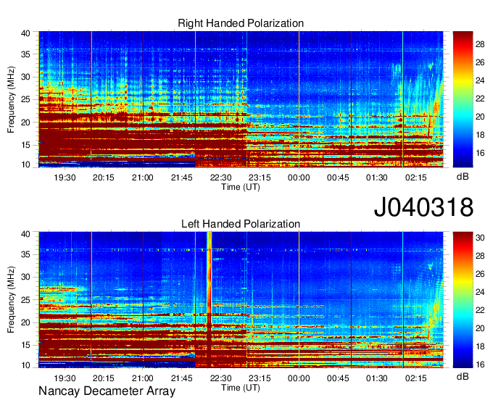The height and width of the screenshot is (400, 493).
Task: Click the "Nancay Decameter Array" caption
Action: (107, 391)
